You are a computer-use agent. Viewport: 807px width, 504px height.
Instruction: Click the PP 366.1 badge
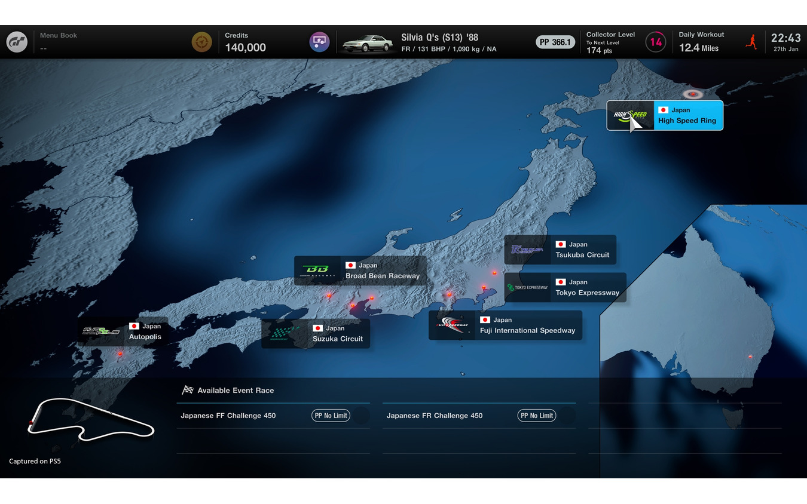pos(555,42)
